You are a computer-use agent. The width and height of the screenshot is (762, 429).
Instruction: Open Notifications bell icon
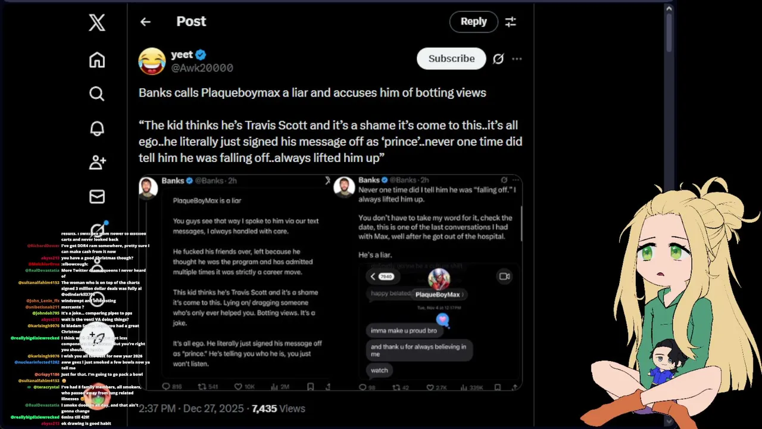coord(97,128)
